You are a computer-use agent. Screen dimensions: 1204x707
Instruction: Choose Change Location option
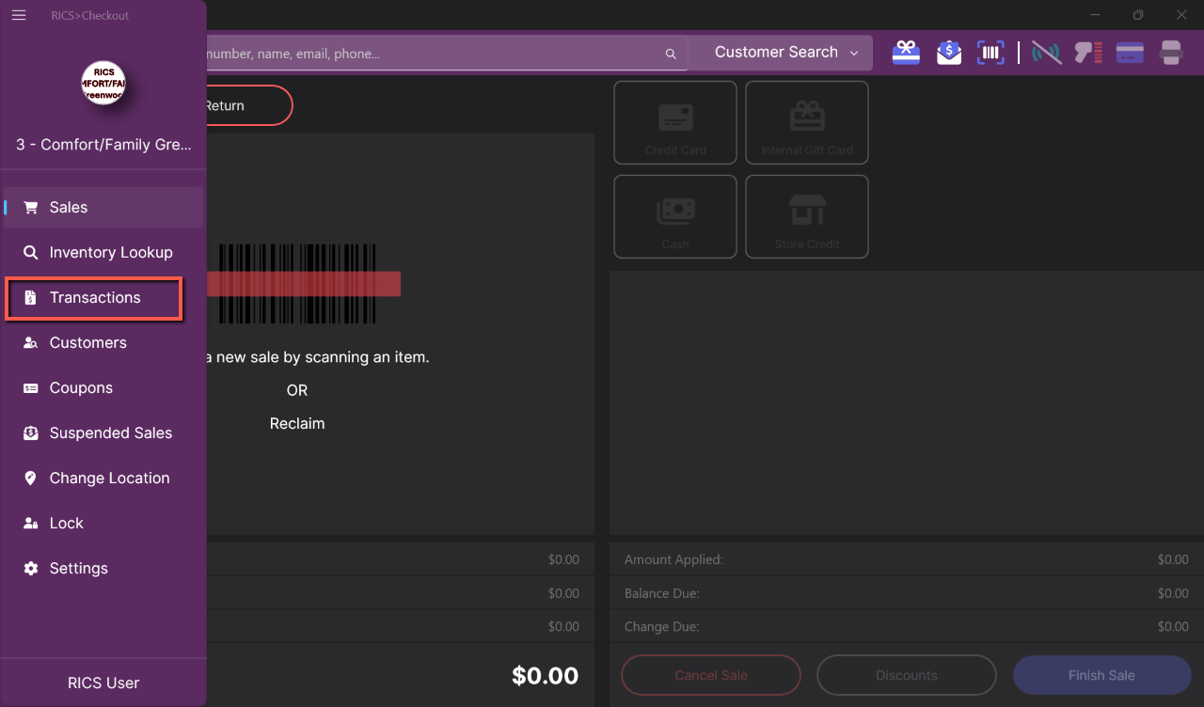(109, 479)
